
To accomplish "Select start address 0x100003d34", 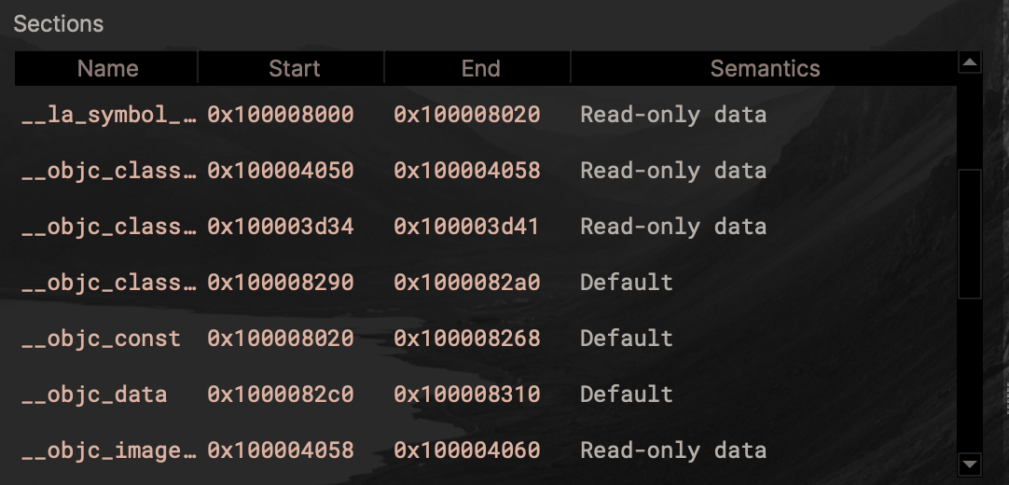I will 281,227.
